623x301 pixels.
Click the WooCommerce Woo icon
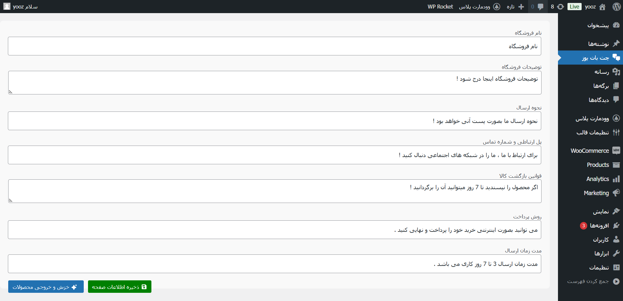[x=616, y=150]
